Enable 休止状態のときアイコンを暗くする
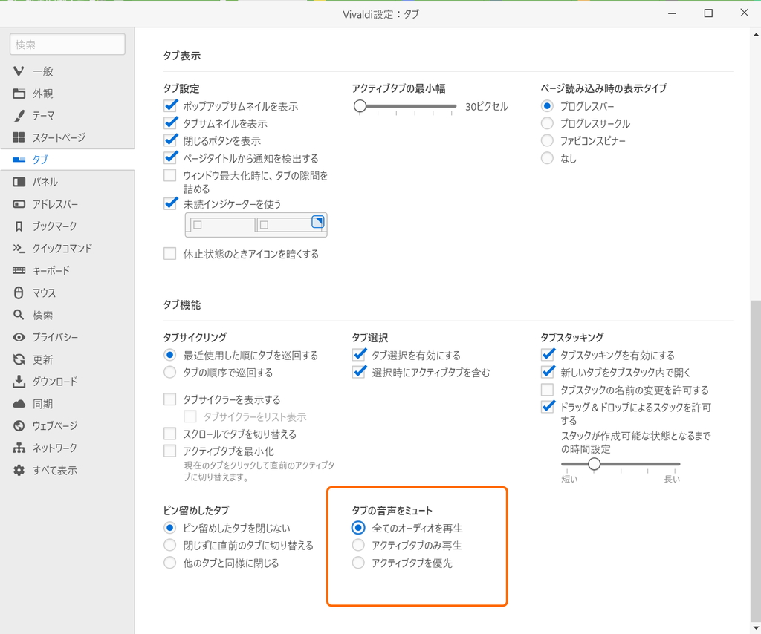The width and height of the screenshot is (761, 634). [x=170, y=253]
